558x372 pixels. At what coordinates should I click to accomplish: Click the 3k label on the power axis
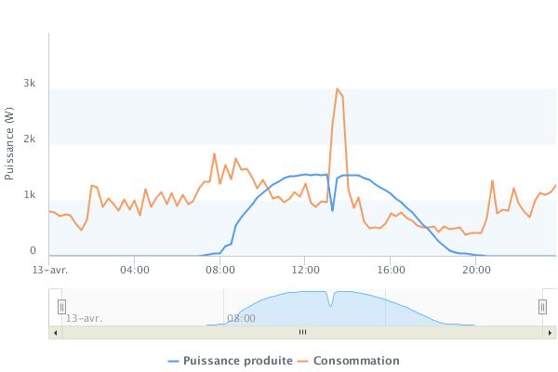tap(30, 84)
